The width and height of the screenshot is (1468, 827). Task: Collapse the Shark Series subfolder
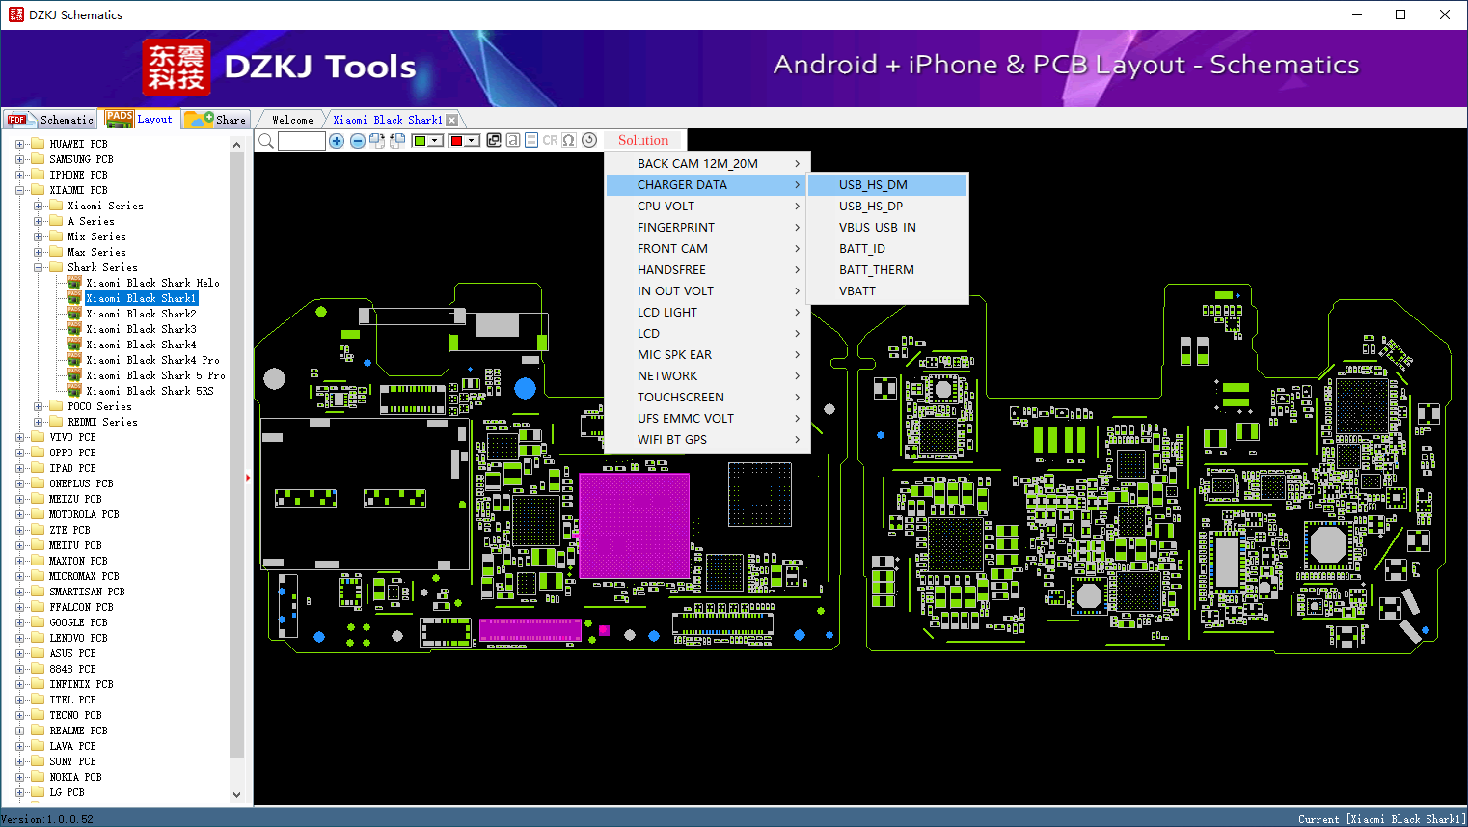coord(38,267)
